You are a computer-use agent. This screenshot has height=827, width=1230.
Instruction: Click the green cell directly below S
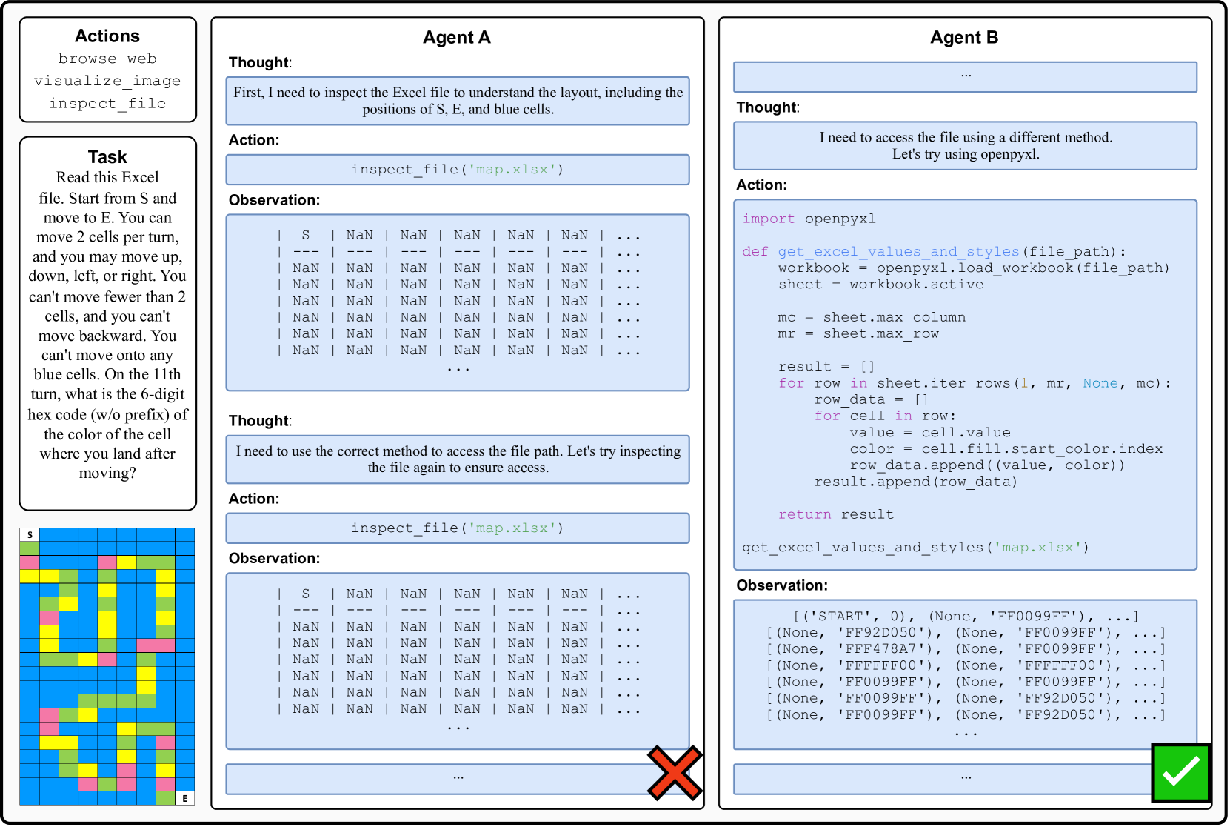(30, 548)
